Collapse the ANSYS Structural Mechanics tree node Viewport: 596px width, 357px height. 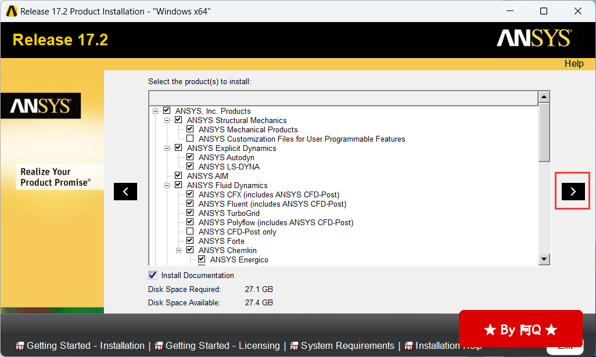click(x=167, y=120)
